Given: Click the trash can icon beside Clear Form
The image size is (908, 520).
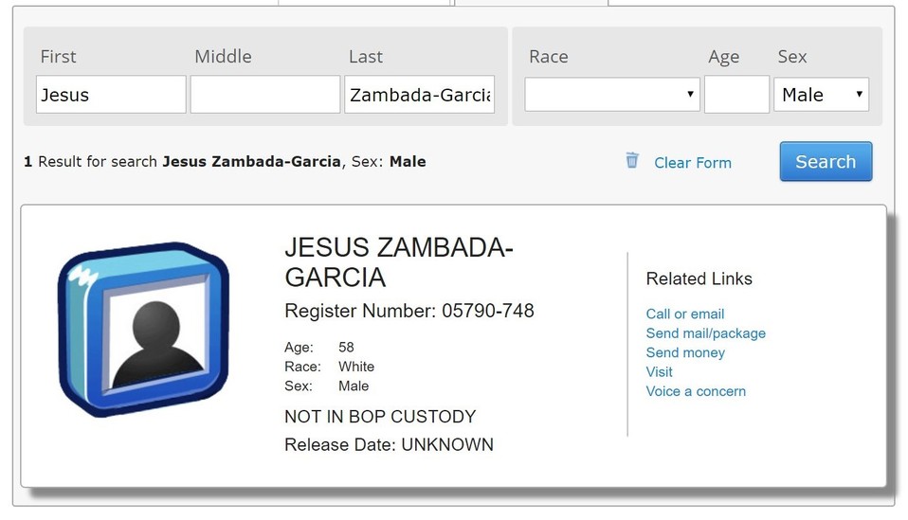Looking at the screenshot, I should coord(632,160).
